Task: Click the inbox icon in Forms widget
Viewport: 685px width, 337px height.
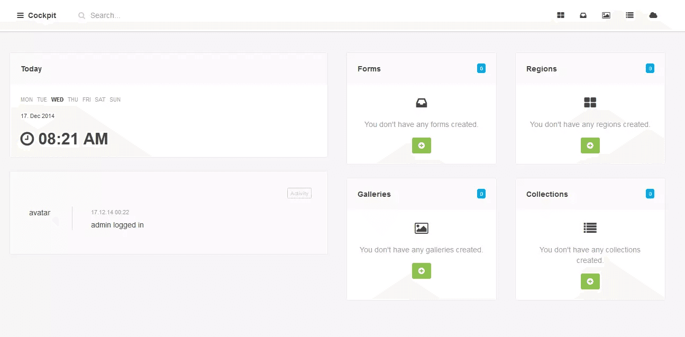Action: pos(421,103)
